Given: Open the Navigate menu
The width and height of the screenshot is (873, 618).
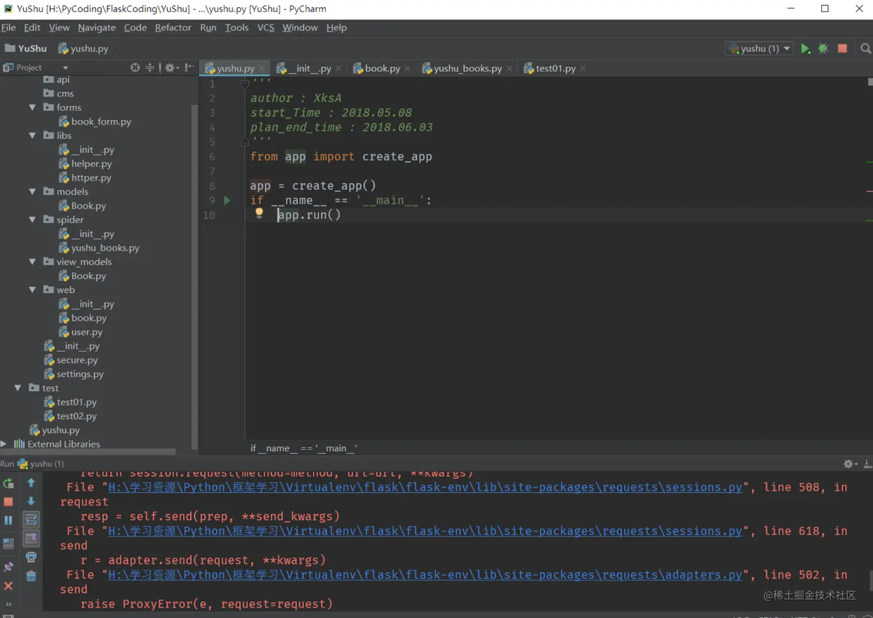Looking at the screenshot, I should 96,28.
